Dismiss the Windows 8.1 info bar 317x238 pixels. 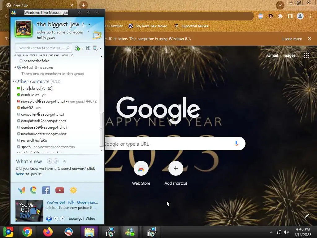310,39
